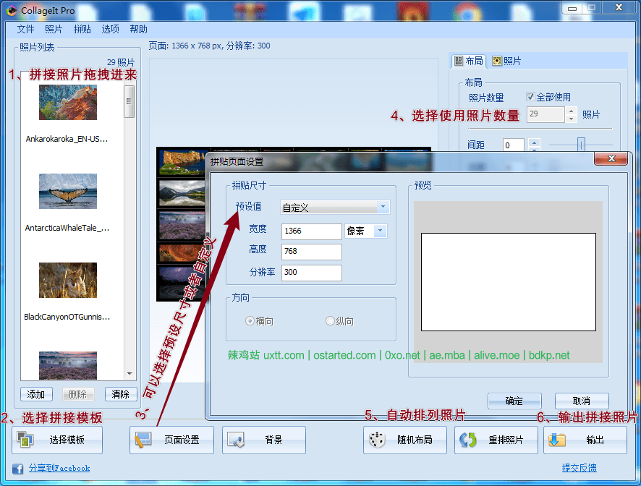Screen dimensions: 641x486
Task: Click the 确定 button in dialog
Action: pos(514,401)
